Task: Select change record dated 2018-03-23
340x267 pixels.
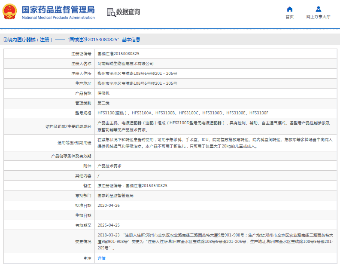Action: [x=216, y=241]
